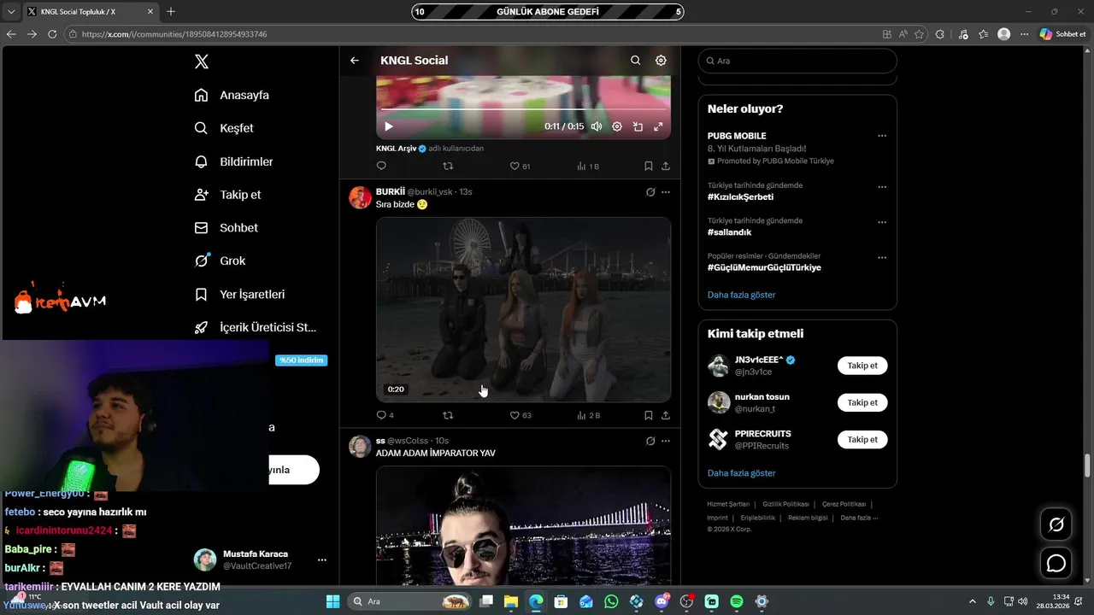Search within KNGL Social community

click(x=635, y=61)
